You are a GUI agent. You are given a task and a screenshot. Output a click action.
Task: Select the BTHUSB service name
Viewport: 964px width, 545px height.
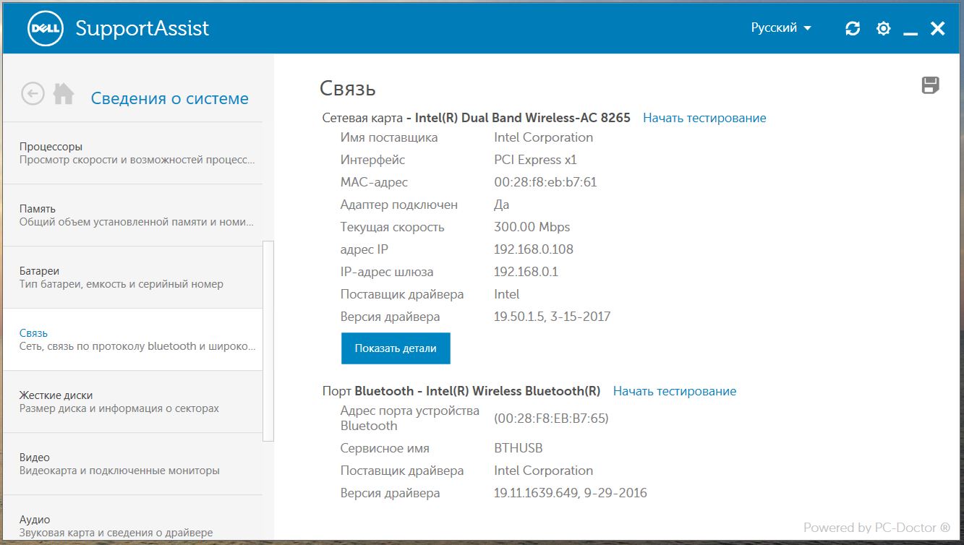click(x=519, y=448)
